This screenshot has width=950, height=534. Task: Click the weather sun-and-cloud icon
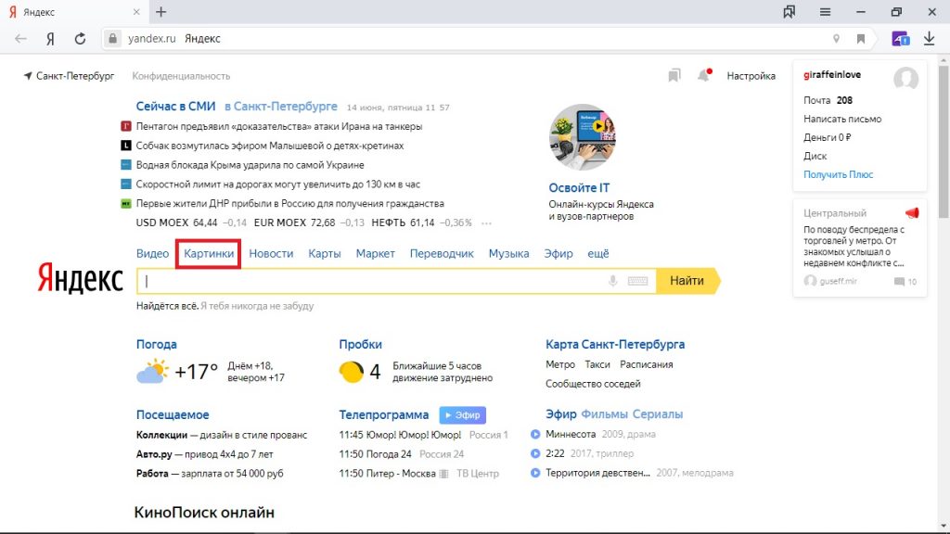pyautogui.click(x=152, y=371)
